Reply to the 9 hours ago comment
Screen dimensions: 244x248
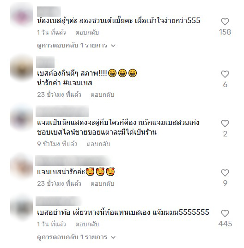point(98,144)
